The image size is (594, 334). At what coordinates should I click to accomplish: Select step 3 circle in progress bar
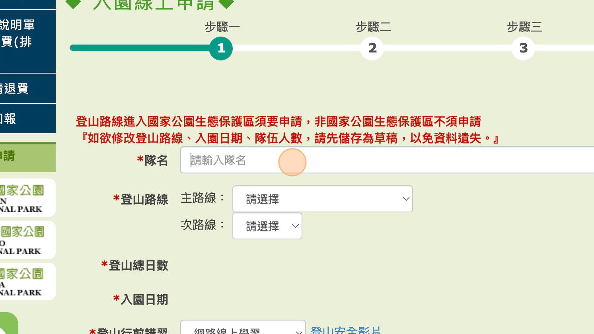(523, 48)
